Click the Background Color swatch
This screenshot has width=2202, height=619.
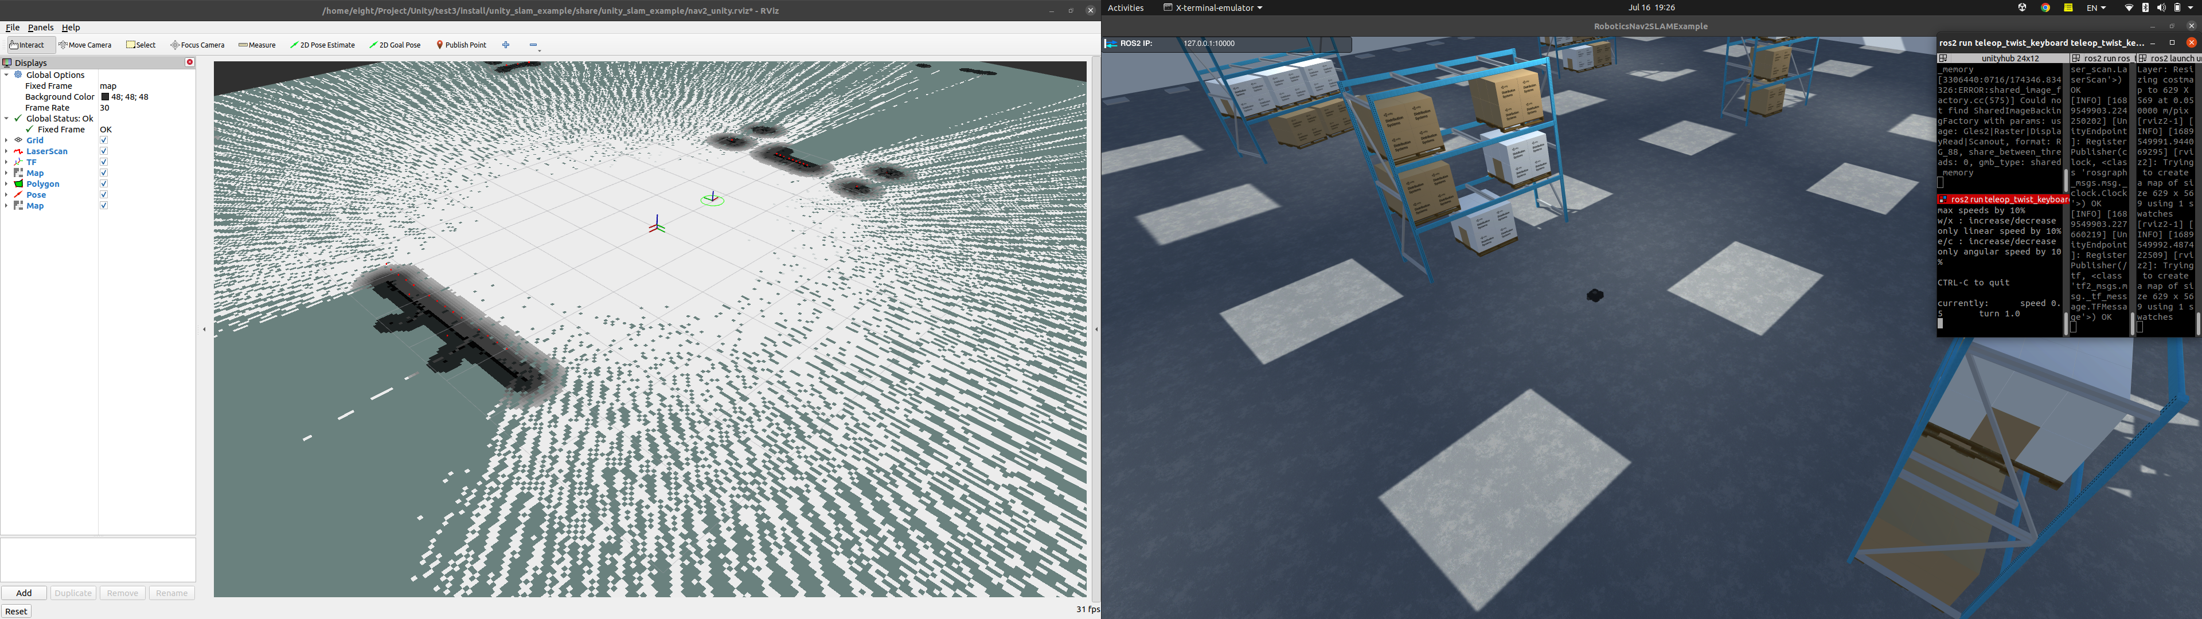click(105, 97)
